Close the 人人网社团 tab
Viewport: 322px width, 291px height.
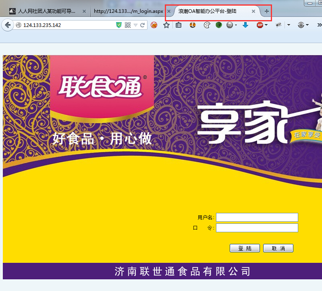click(x=84, y=11)
